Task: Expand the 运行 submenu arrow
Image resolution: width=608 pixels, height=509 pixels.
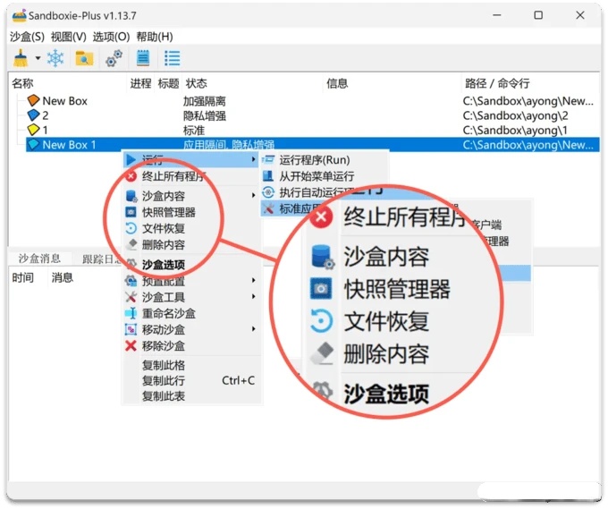Action: point(253,159)
